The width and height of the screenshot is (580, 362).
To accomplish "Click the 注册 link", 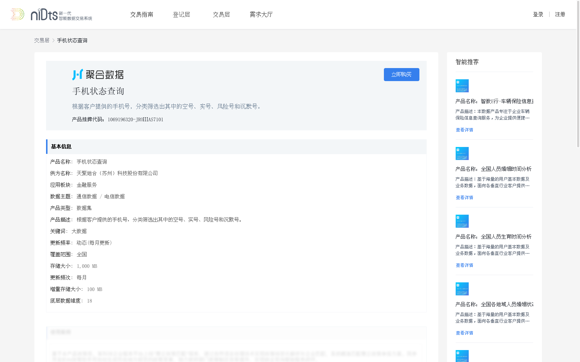I will tap(560, 14).
